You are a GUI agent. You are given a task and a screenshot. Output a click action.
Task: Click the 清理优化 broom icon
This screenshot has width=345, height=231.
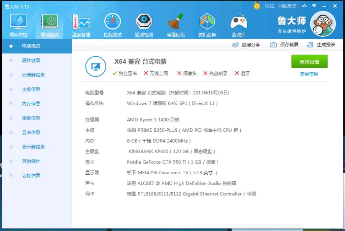coord(175,25)
